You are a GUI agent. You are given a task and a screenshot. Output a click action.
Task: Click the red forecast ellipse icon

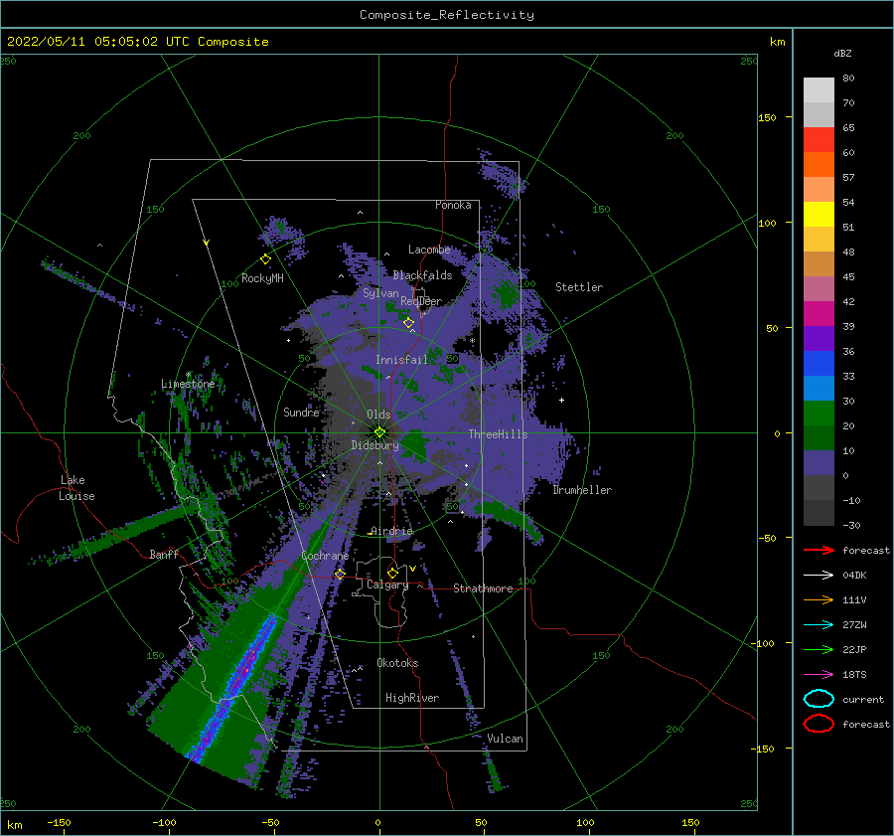point(819,724)
